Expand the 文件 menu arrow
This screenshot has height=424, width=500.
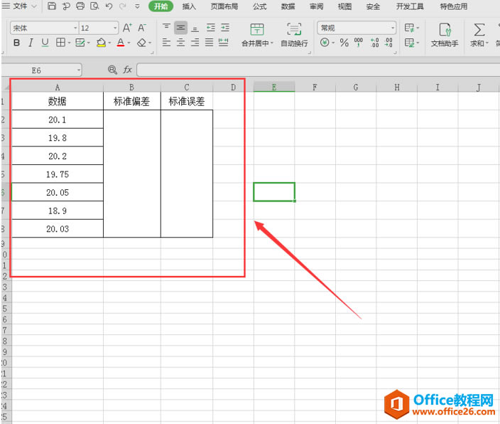click(x=34, y=6)
